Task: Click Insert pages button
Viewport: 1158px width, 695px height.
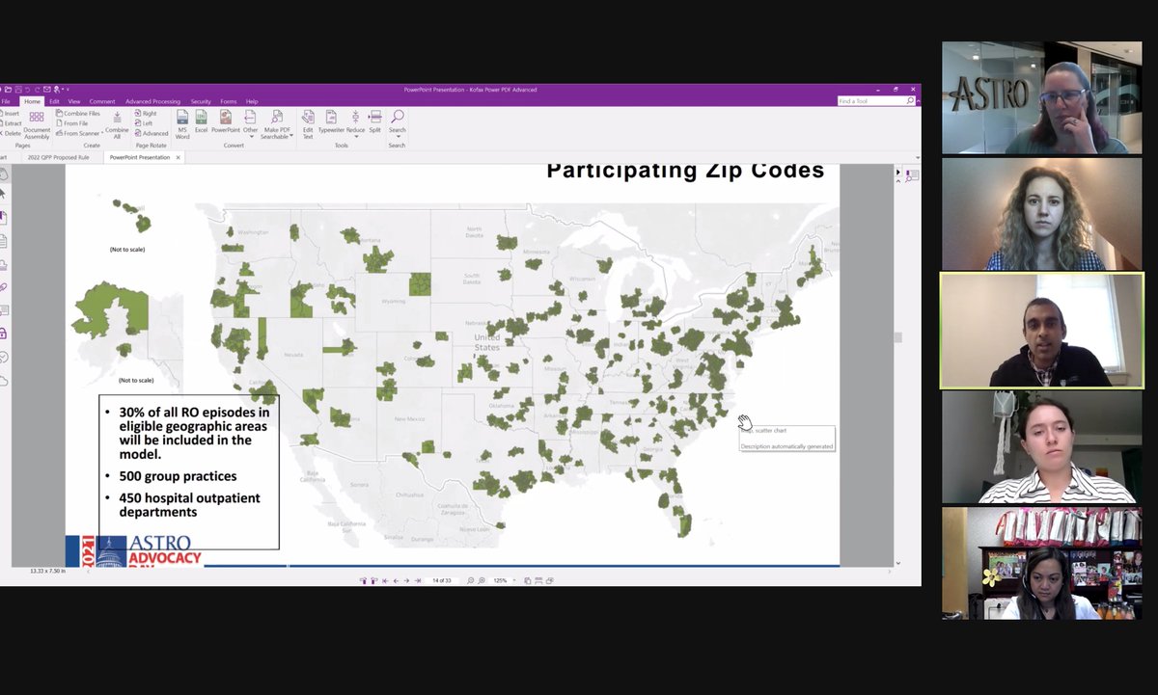Action: pos(10,114)
